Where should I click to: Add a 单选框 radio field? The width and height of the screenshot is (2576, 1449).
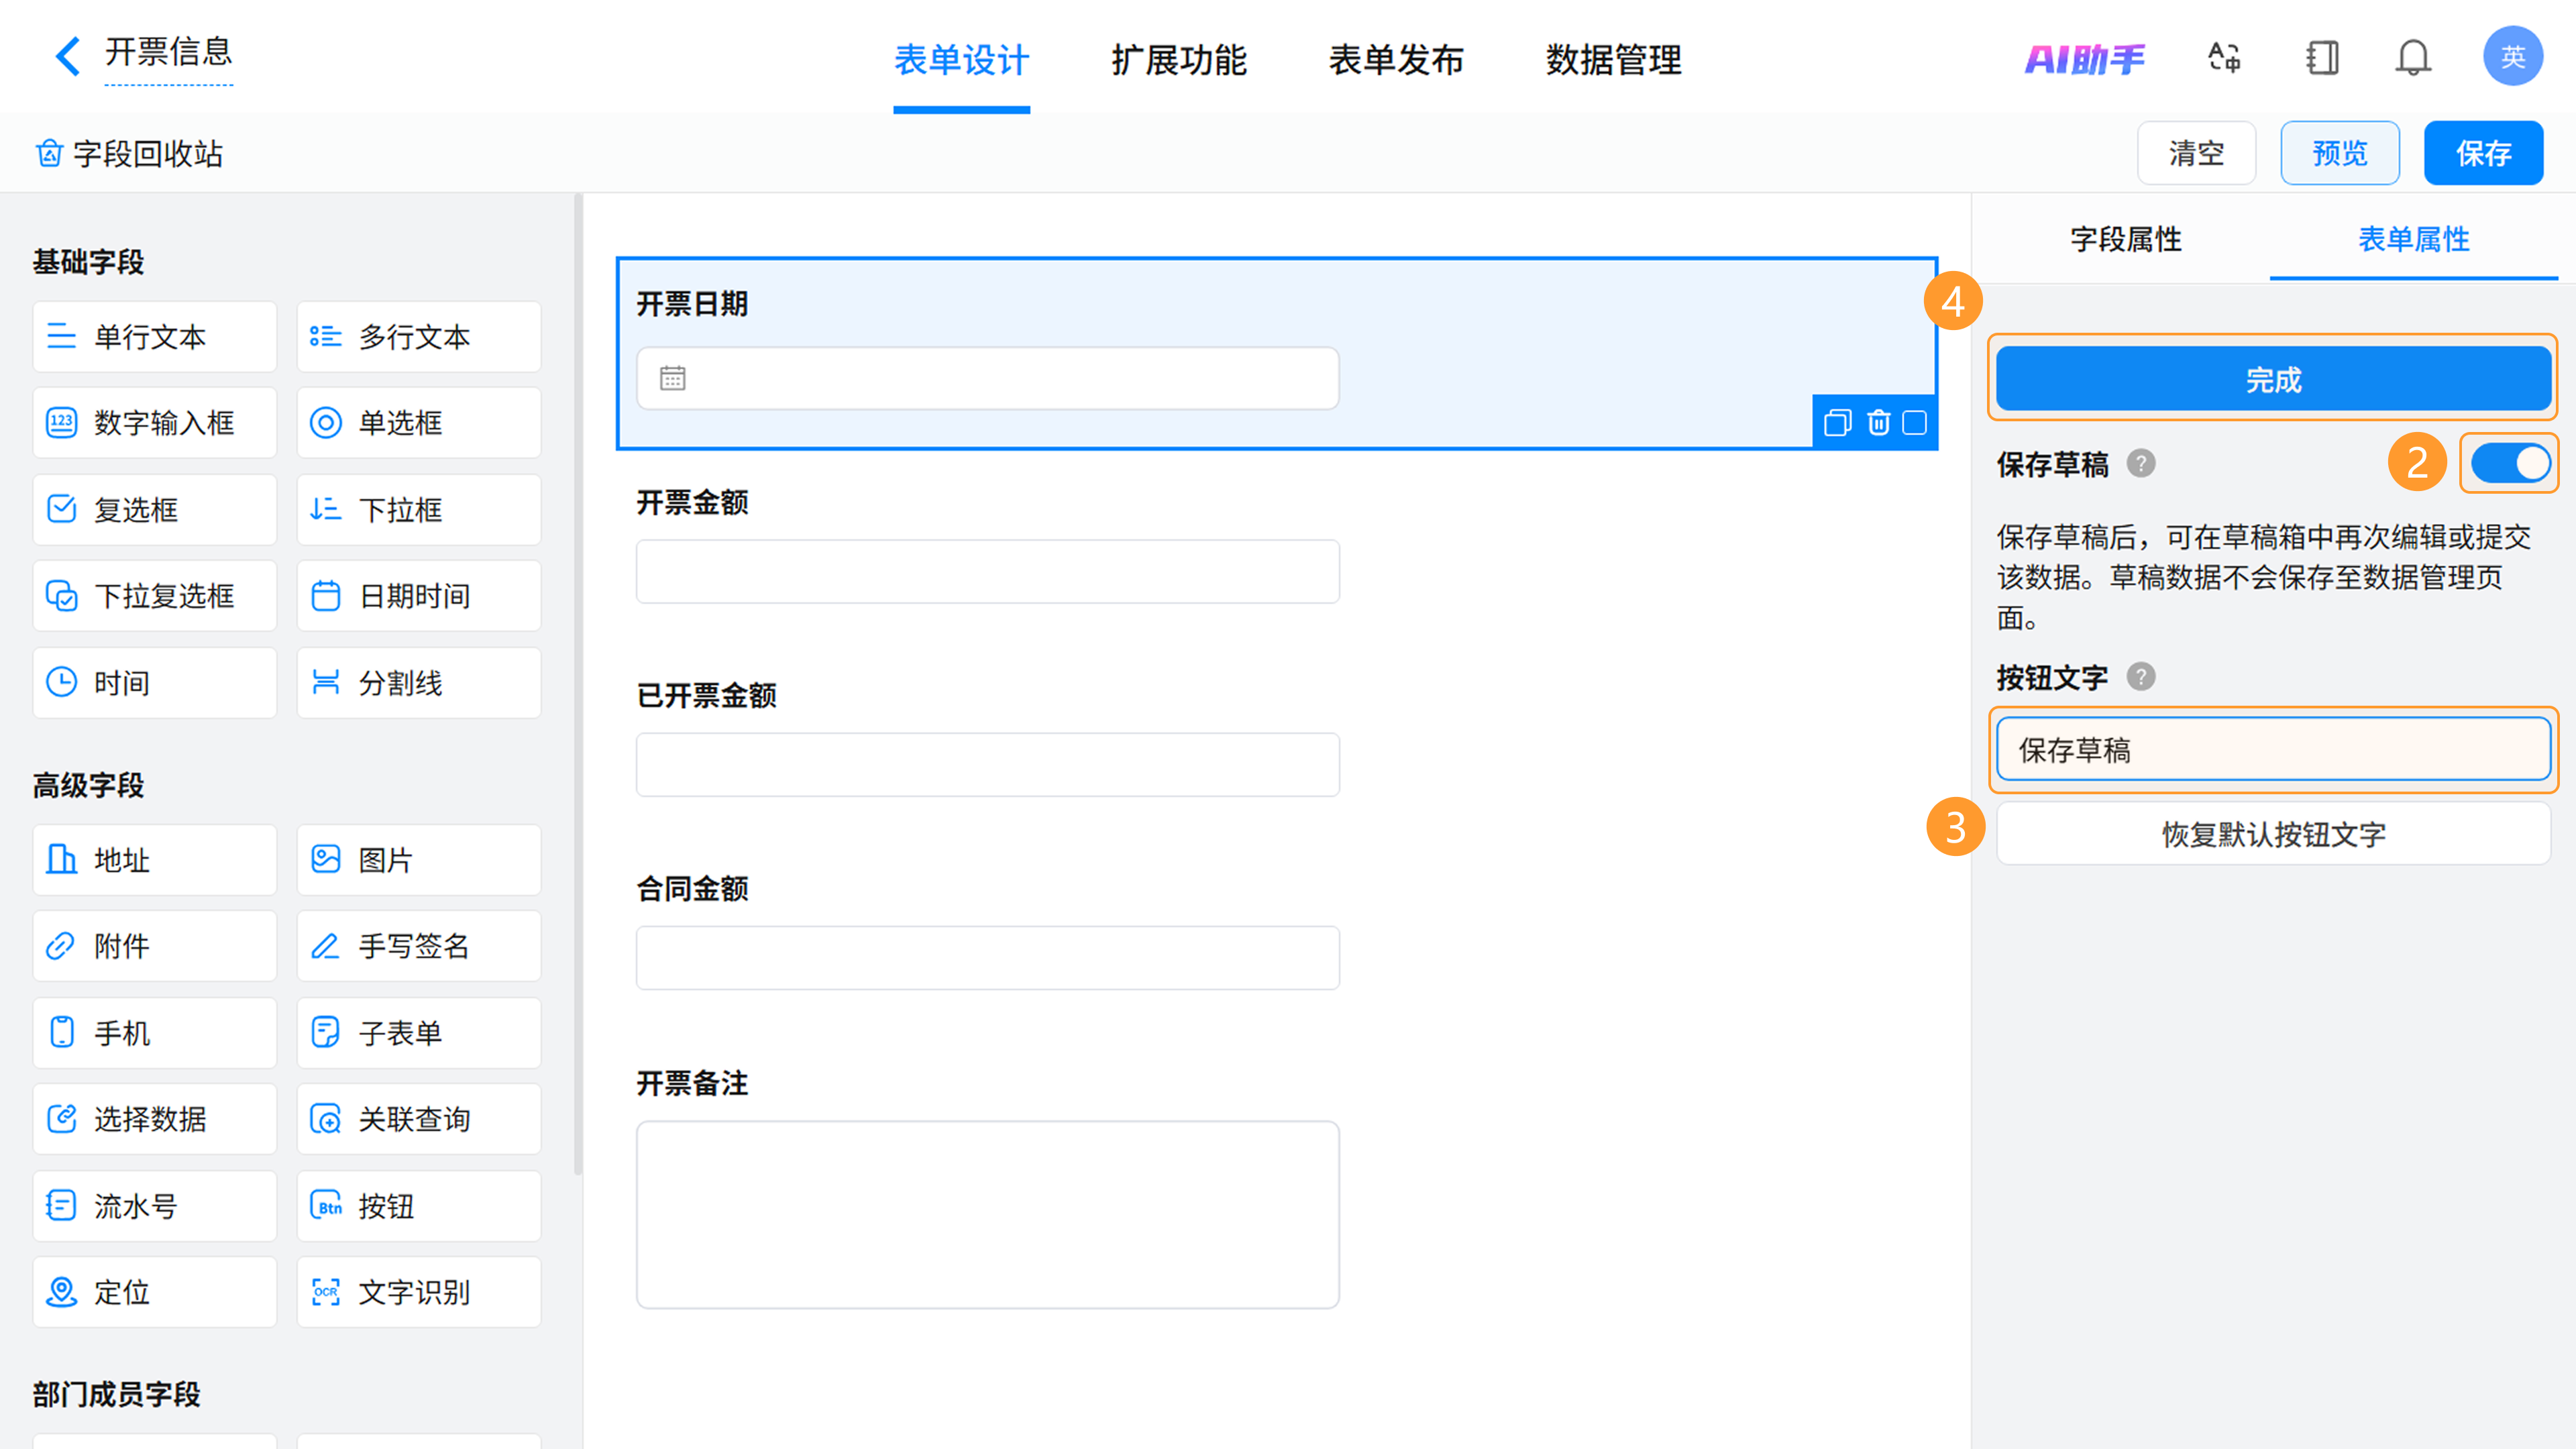pyautogui.click(x=418, y=423)
